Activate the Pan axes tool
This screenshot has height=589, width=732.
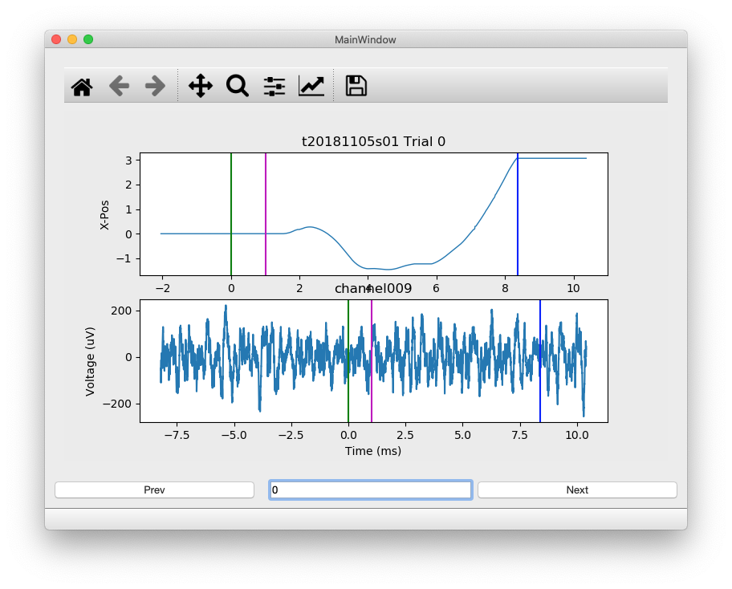point(201,86)
